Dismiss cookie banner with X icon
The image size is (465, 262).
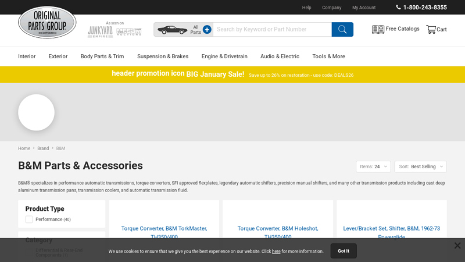(x=457, y=245)
